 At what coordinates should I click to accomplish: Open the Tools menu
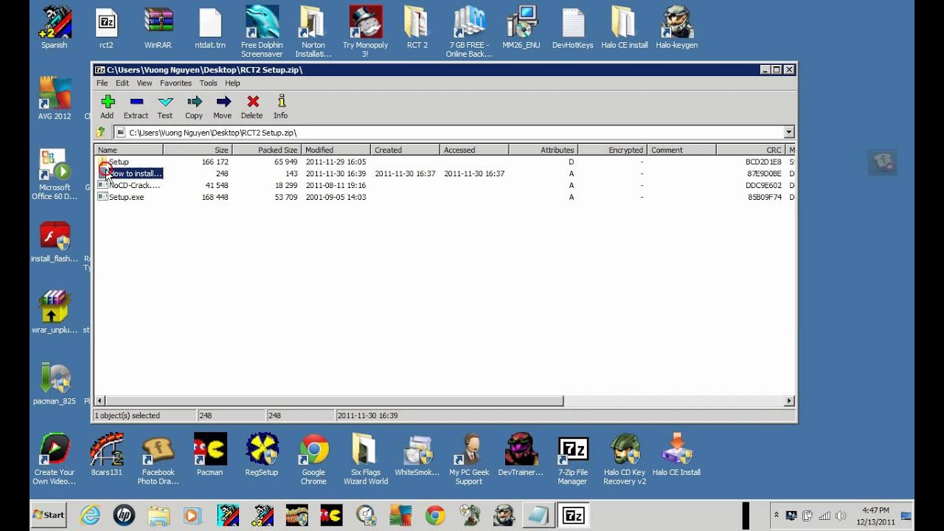pyautogui.click(x=209, y=83)
